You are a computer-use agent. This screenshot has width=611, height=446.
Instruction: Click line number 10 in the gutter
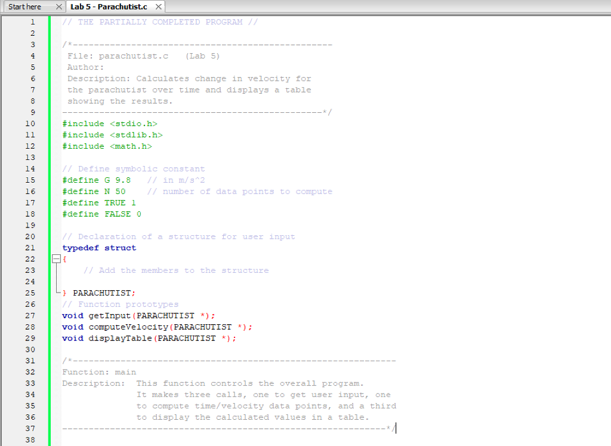(30, 123)
